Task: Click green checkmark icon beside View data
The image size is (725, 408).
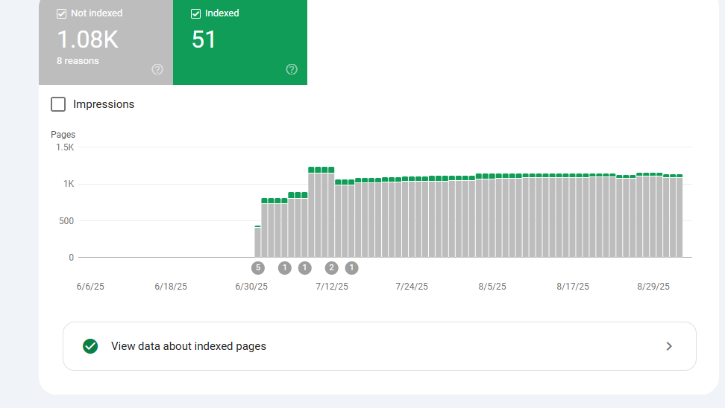Action: point(90,346)
